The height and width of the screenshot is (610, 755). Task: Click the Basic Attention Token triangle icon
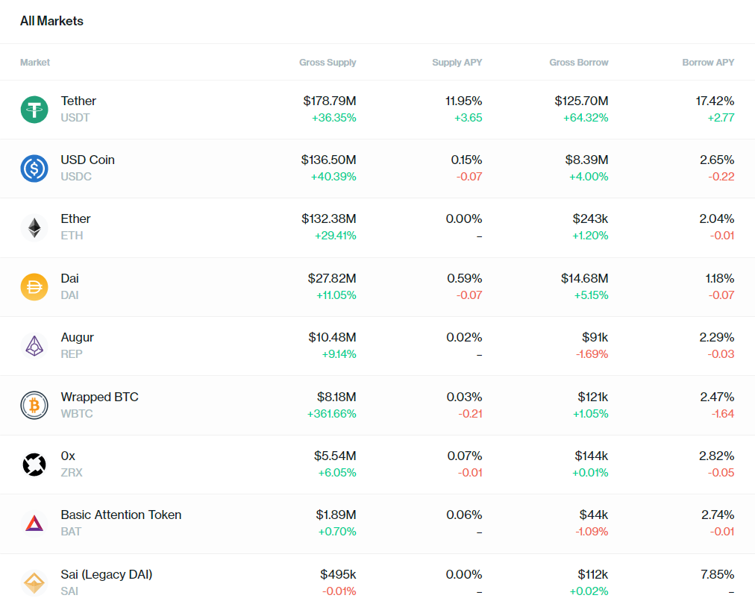click(34, 523)
